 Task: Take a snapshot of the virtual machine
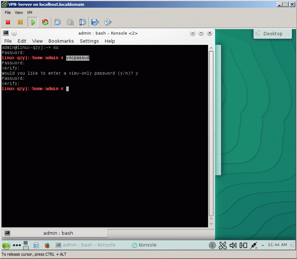coord(58,22)
